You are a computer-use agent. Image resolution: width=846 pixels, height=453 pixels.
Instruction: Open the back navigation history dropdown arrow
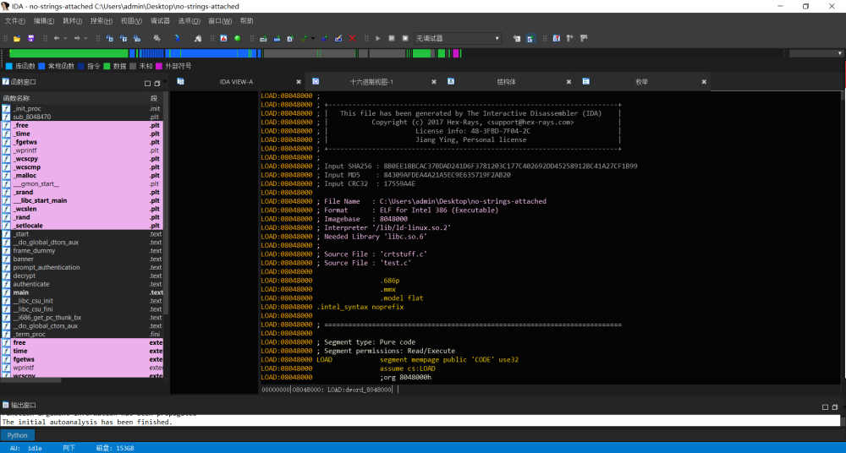[x=65, y=38]
